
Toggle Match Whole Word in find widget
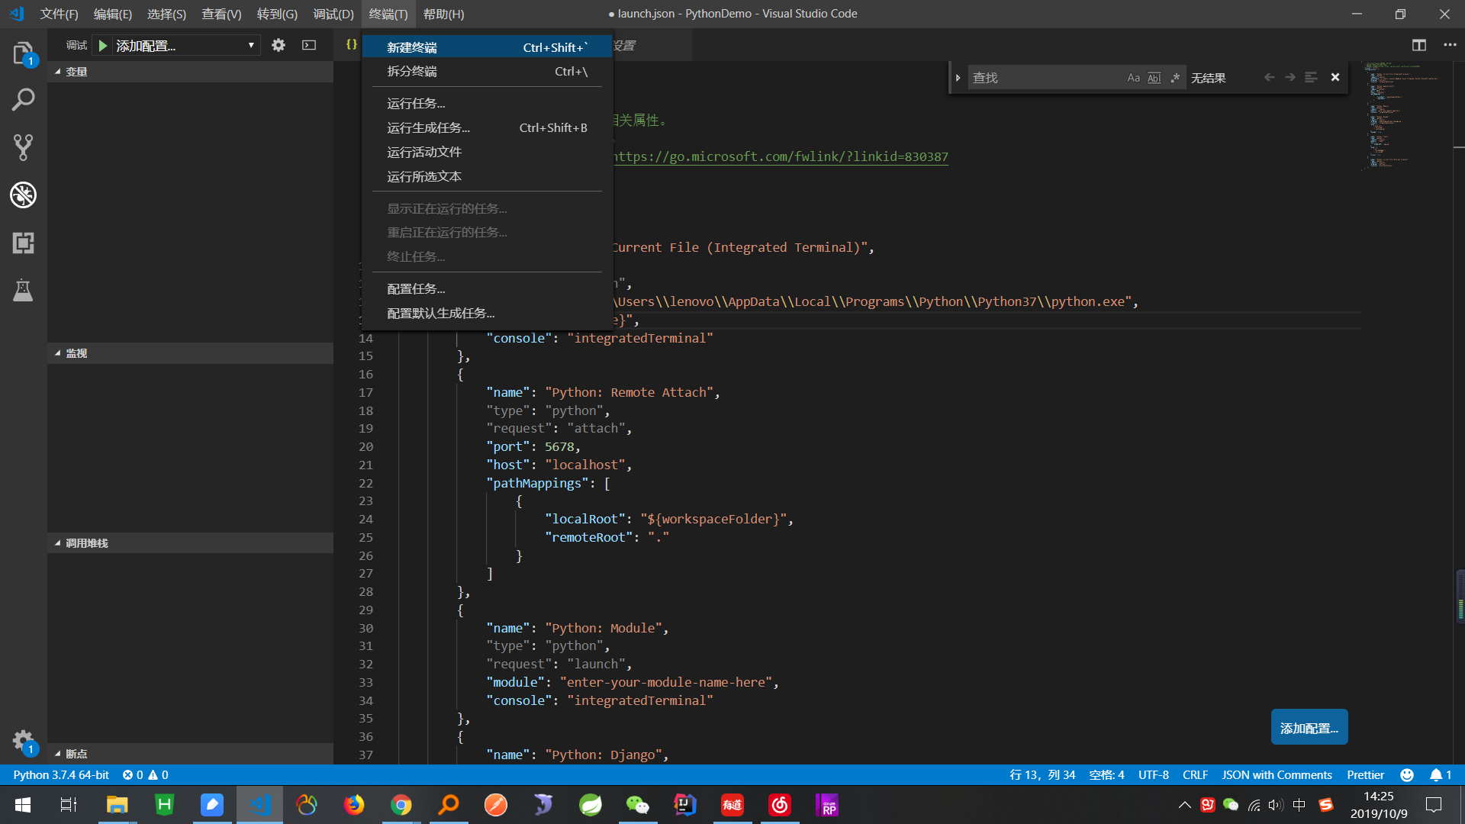pyautogui.click(x=1154, y=78)
